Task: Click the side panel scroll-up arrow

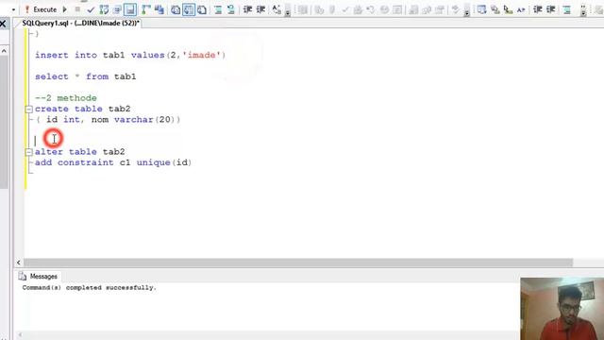Action: pyautogui.click(x=4, y=51)
